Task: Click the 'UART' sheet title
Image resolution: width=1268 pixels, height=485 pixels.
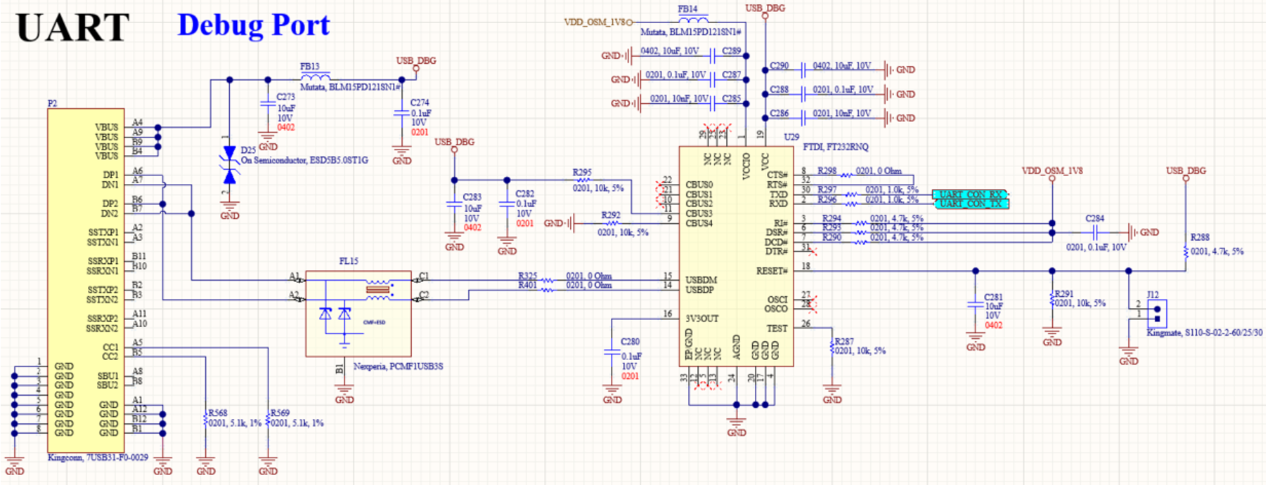Action: click(x=73, y=28)
